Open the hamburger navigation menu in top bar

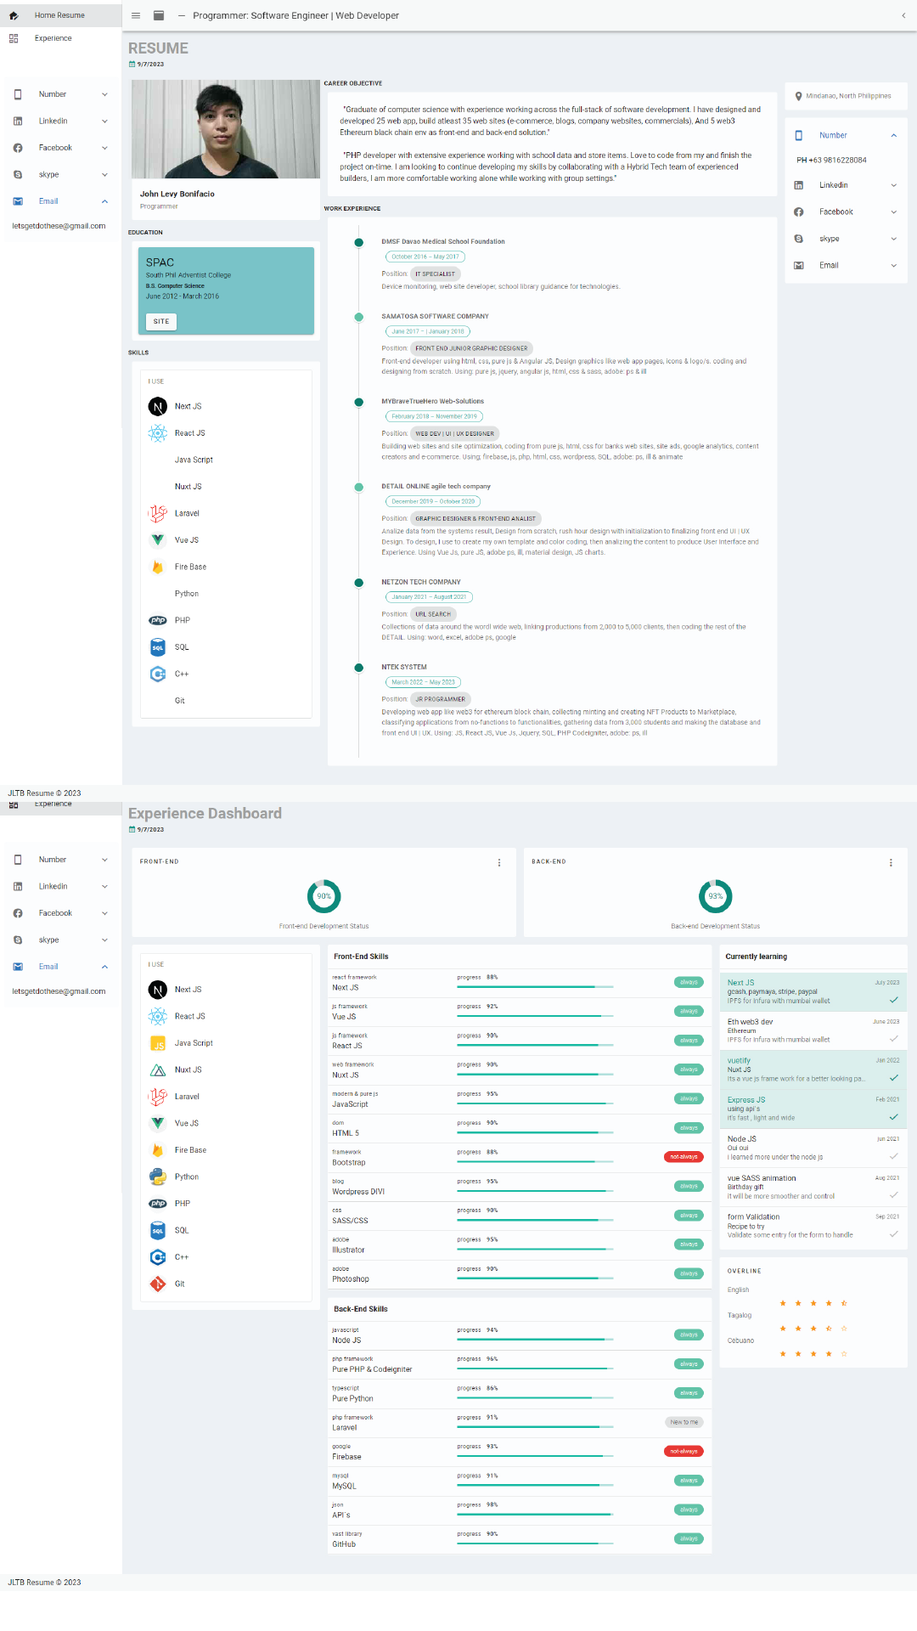(x=136, y=15)
